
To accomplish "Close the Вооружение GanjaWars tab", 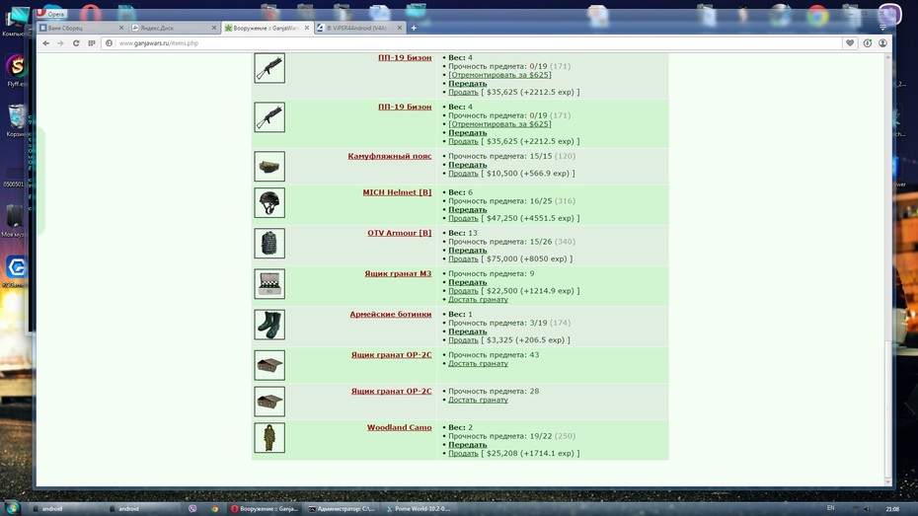I will point(307,28).
